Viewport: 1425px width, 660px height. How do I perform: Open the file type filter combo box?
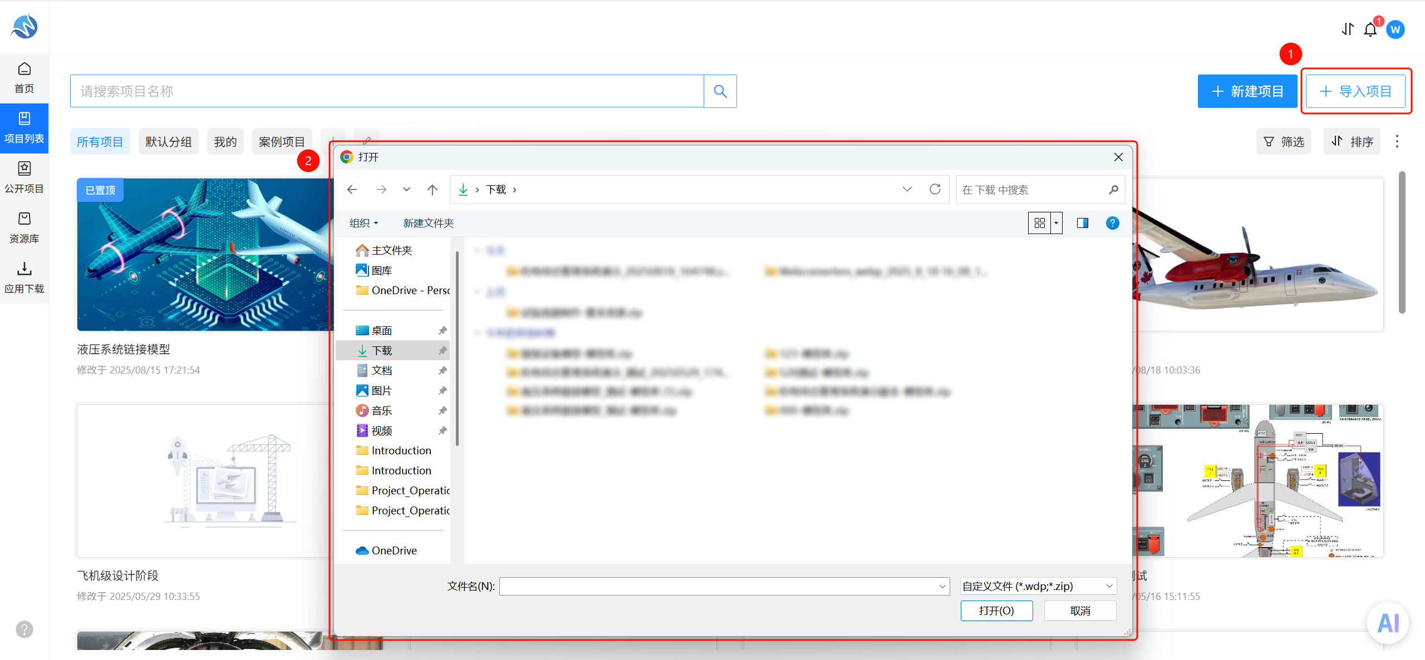click(1038, 586)
